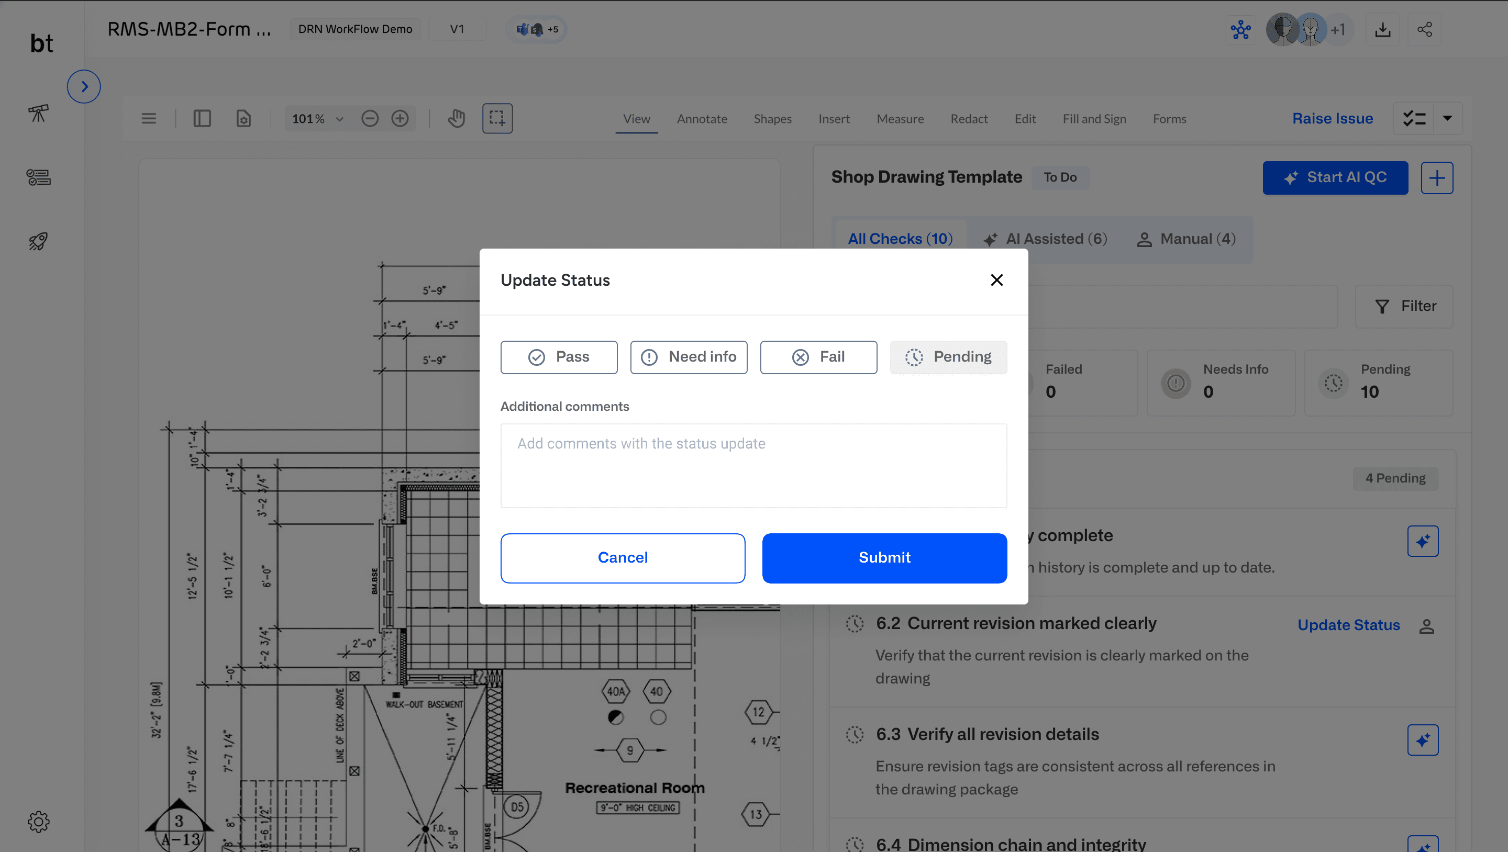Select the marquee area selection tool

[x=497, y=118]
